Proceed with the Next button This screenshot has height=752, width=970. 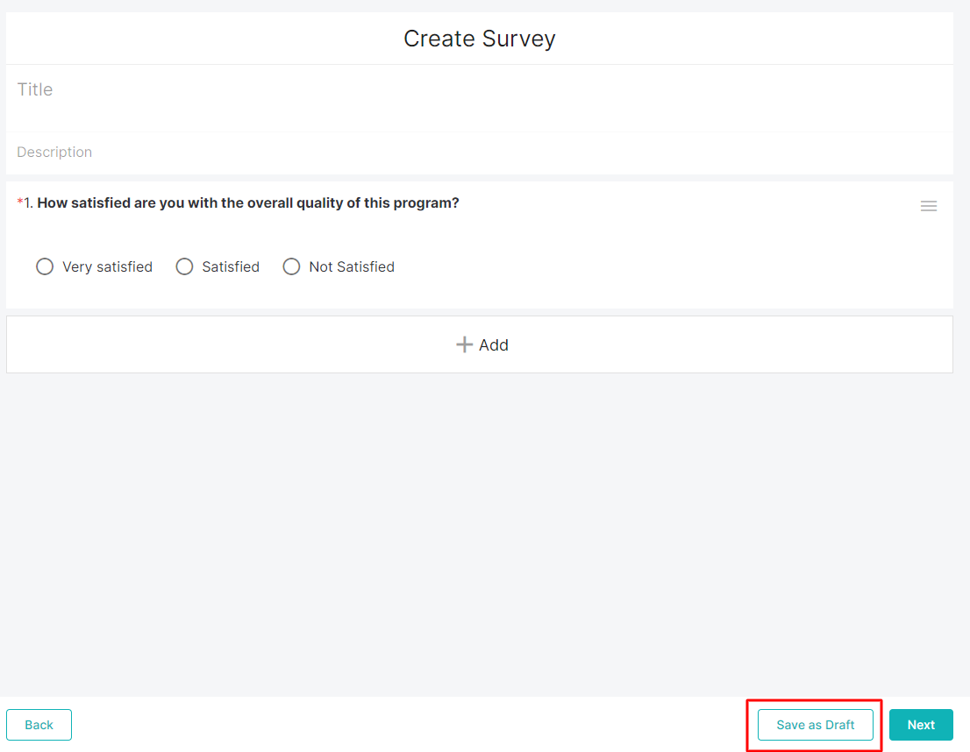[921, 725]
